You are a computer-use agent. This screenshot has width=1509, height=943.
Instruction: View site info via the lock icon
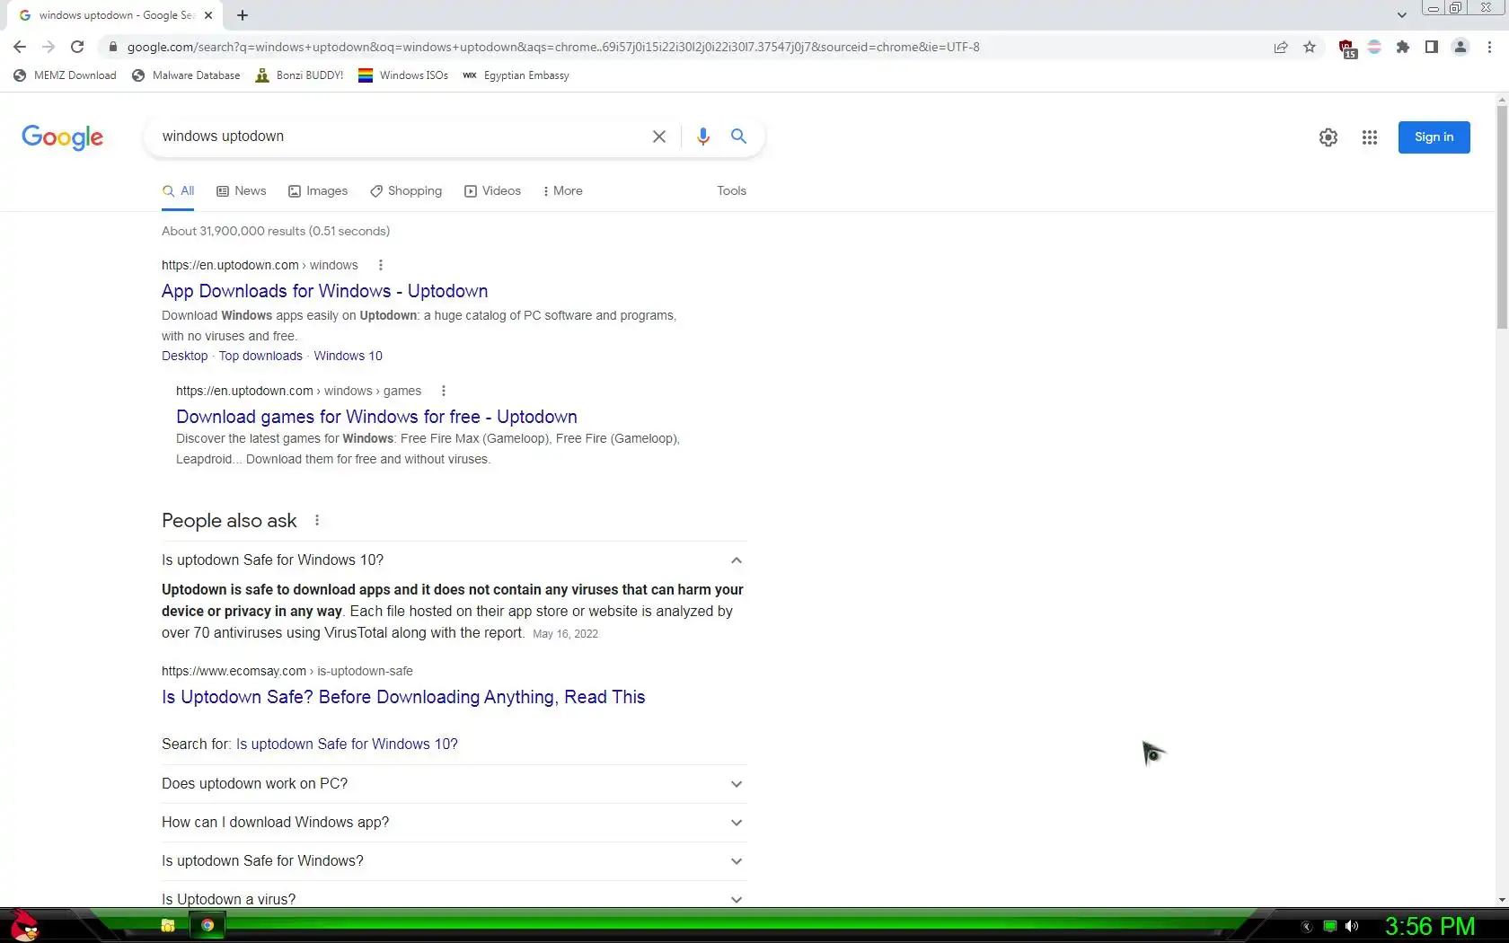[112, 47]
